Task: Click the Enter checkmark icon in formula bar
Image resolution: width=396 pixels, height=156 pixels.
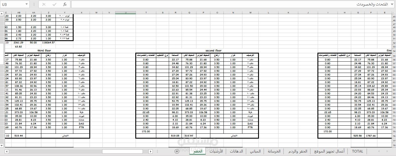Action: pyautogui.click(x=54, y=4)
